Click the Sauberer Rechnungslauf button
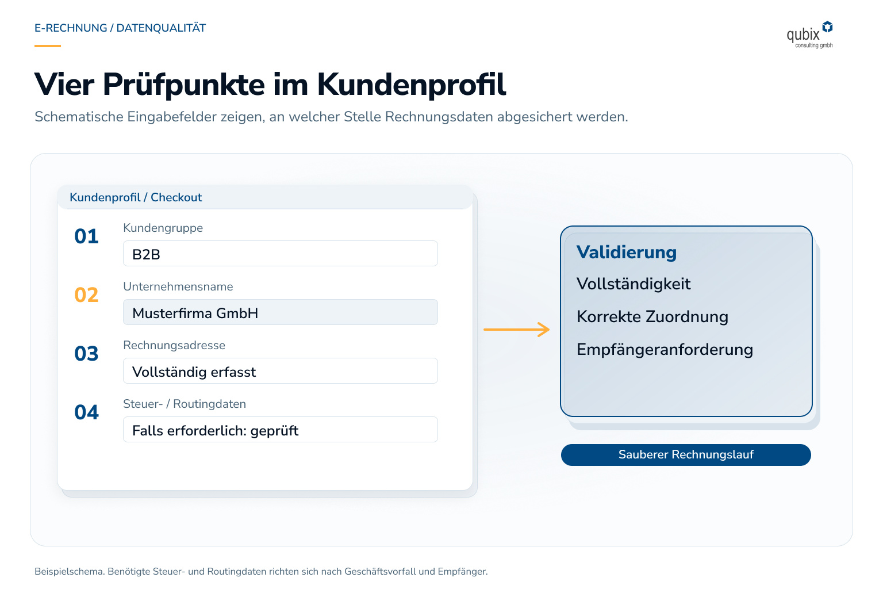The image size is (883, 589). [x=686, y=455]
